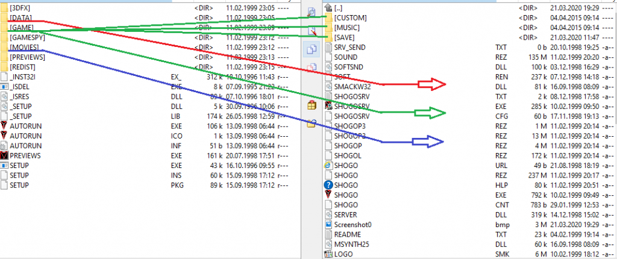Image resolution: width=617 pixels, height=259 pixels.
Task: Click the Screenshot0 bmp image icon
Action: tap(329, 224)
